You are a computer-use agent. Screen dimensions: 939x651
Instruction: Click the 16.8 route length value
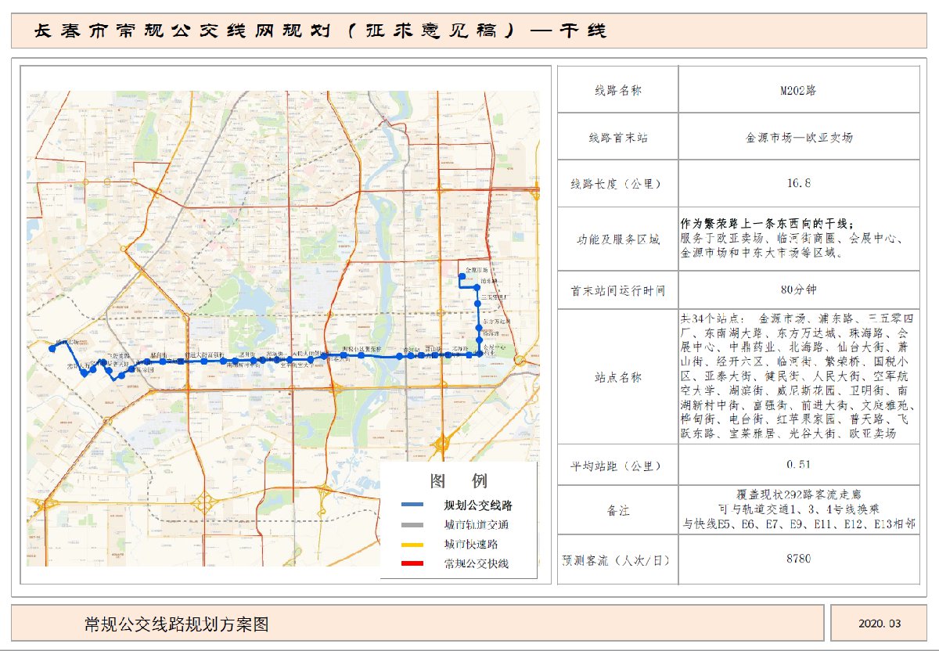click(799, 184)
